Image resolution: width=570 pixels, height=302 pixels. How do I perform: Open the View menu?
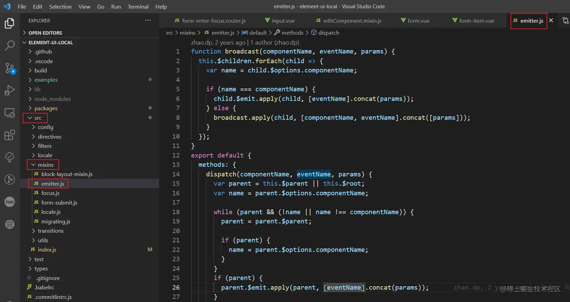[x=84, y=6]
